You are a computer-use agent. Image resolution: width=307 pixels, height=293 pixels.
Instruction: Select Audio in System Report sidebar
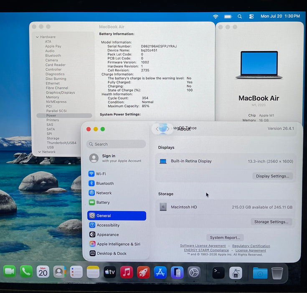pyautogui.click(x=50, y=51)
